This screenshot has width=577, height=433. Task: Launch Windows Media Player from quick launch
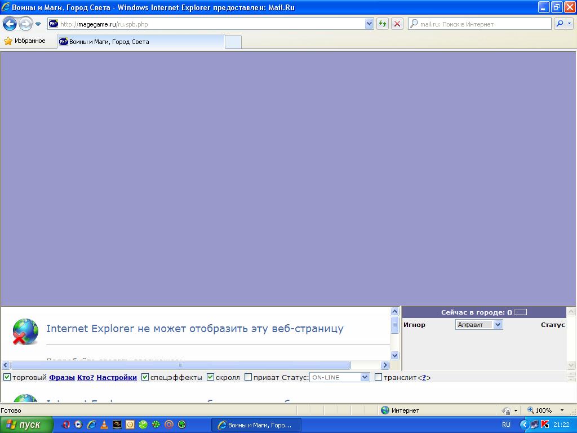(x=78, y=425)
